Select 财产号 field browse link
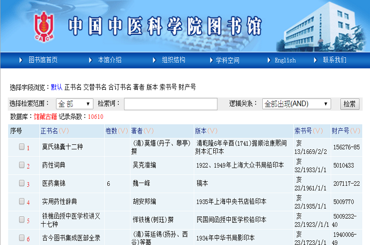Screen dimensions: 370x245 click(x=187, y=87)
